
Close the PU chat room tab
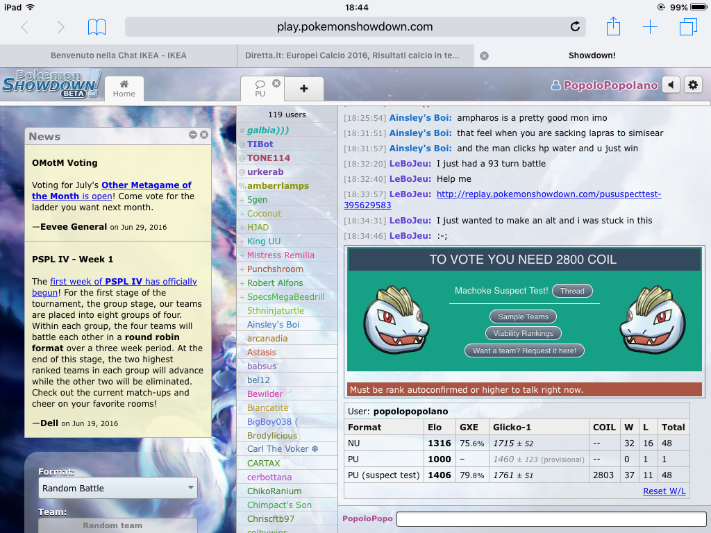(276, 83)
